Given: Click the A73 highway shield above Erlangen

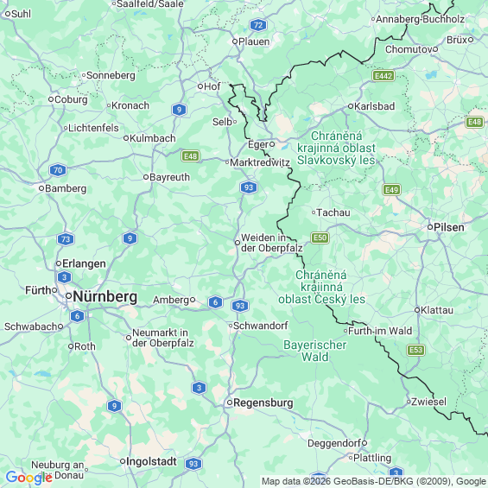Looking at the screenshot, I should 66,239.
